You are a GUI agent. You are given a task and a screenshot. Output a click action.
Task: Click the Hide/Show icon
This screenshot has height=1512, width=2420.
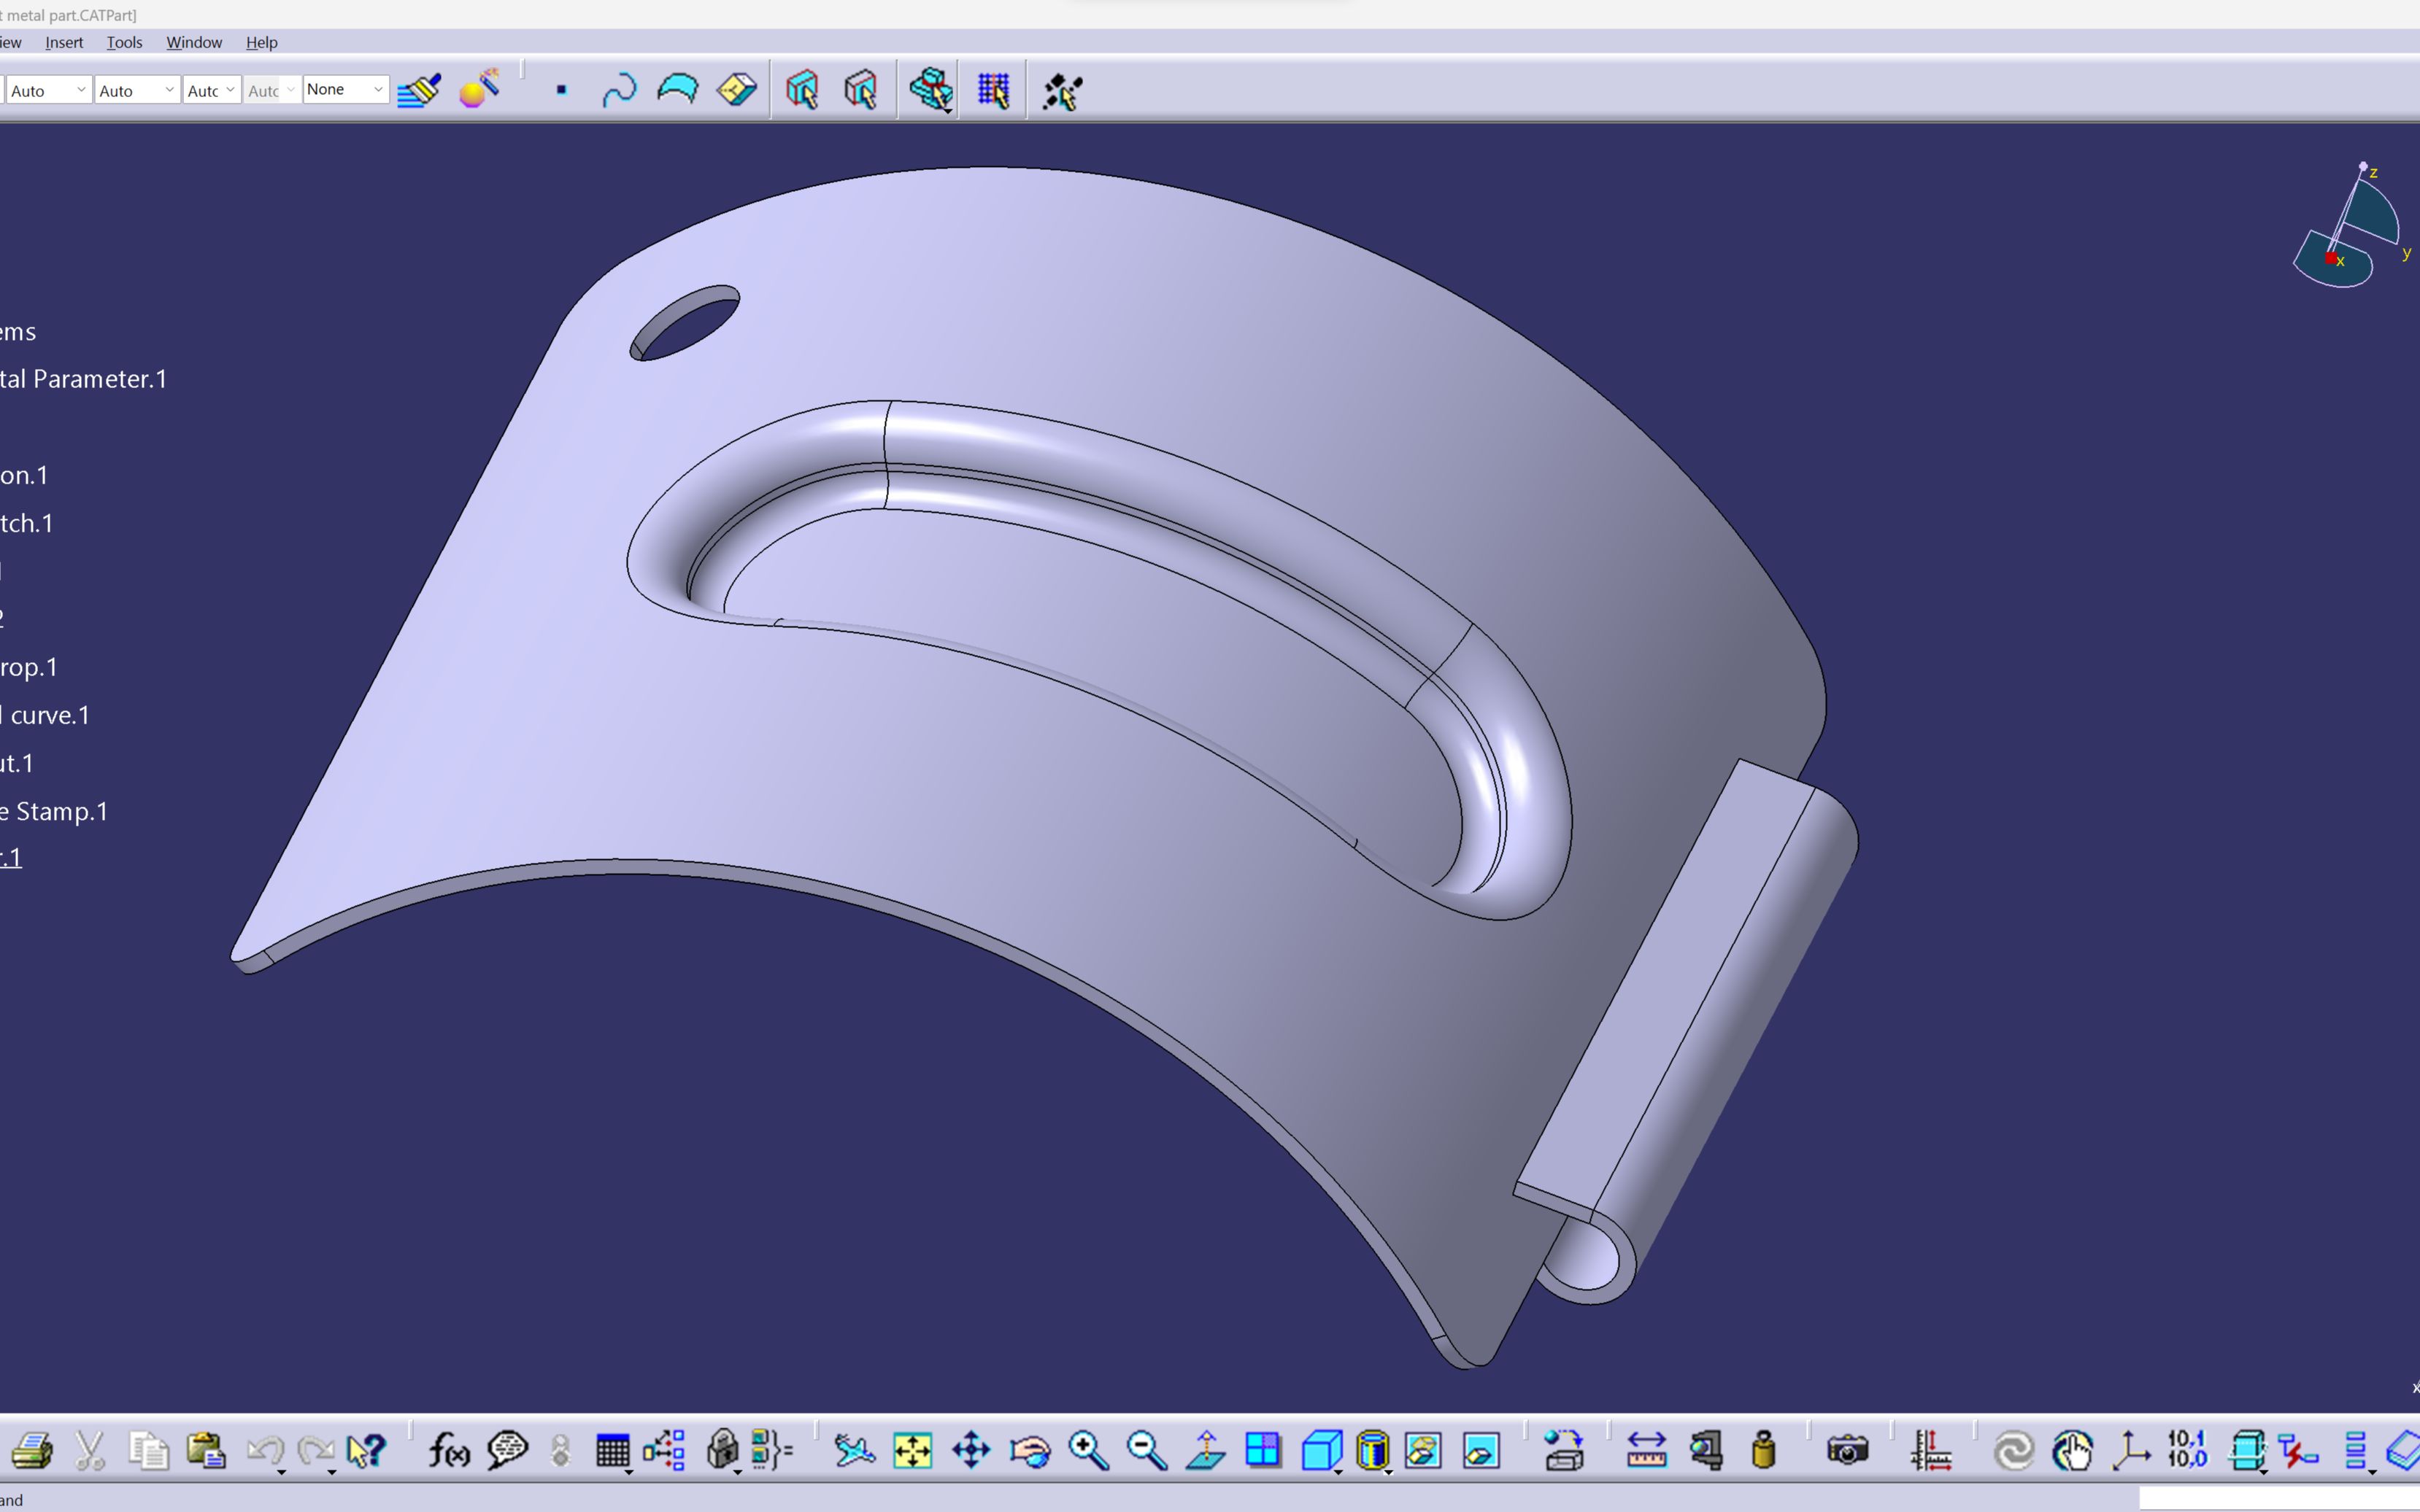(x=1422, y=1450)
